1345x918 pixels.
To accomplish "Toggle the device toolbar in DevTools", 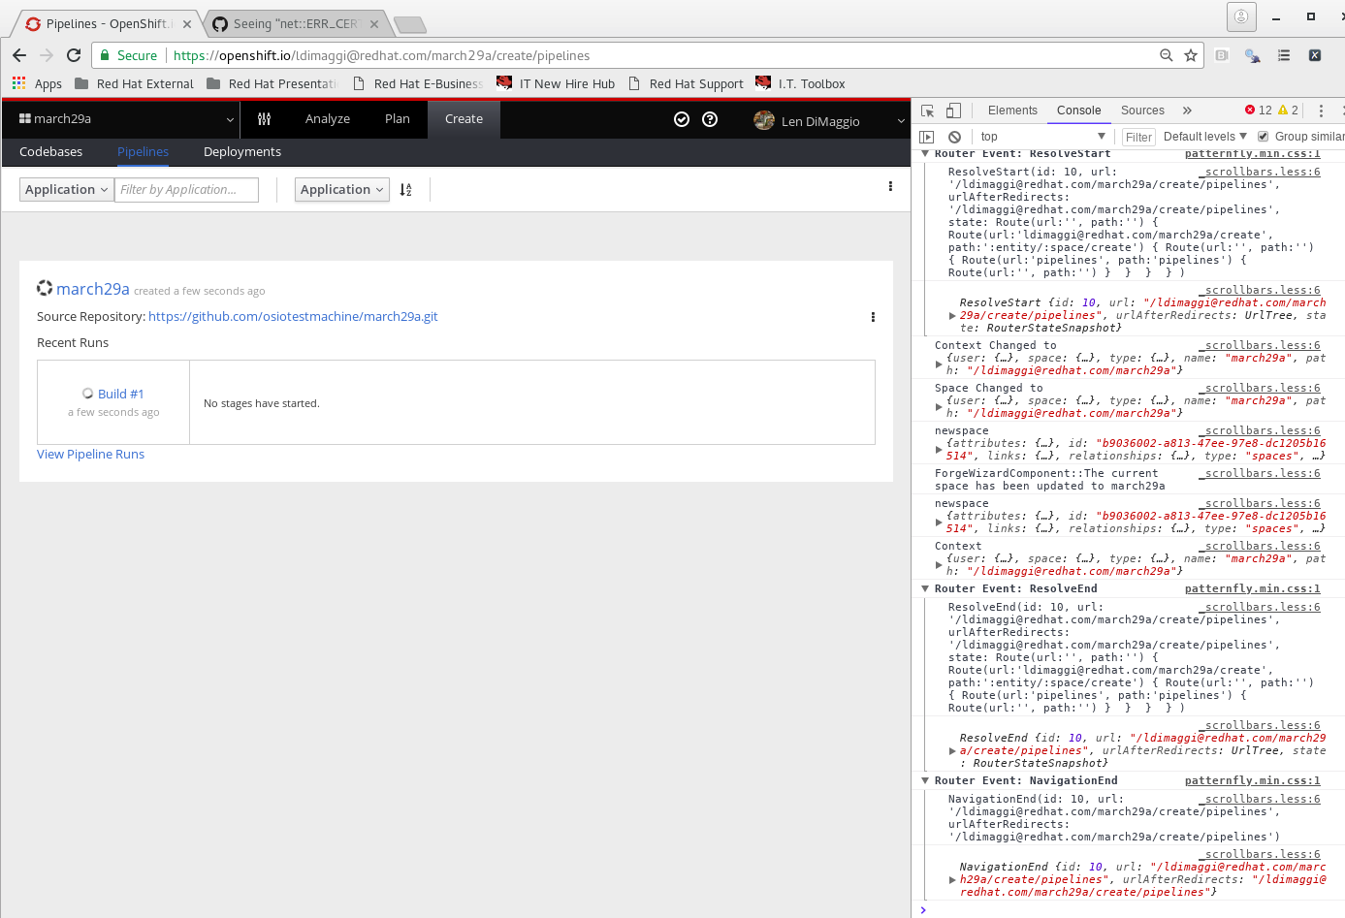I will coord(953,110).
